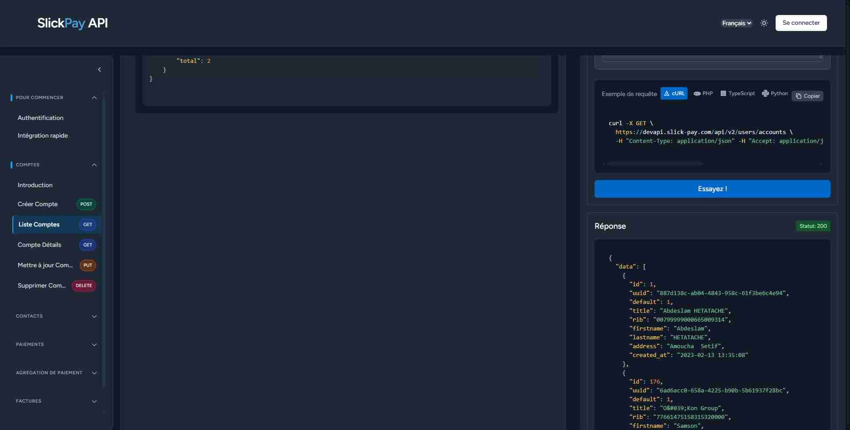Screen dimensions: 850x430
Task: Collapse the sidebar with the left arrow
Action: coord(100,69)
